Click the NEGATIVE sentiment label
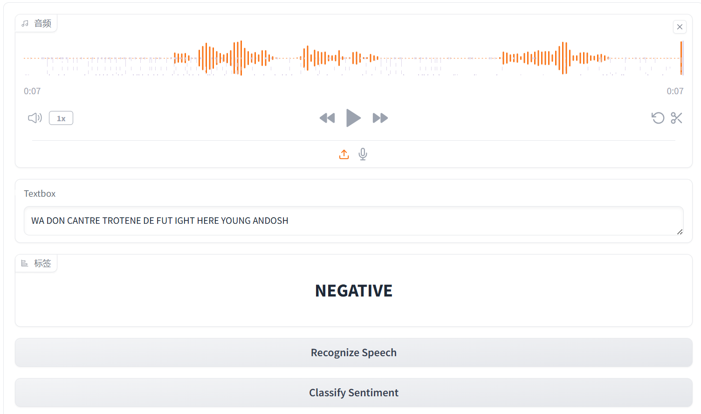701x414 pixels. [353, 291]
